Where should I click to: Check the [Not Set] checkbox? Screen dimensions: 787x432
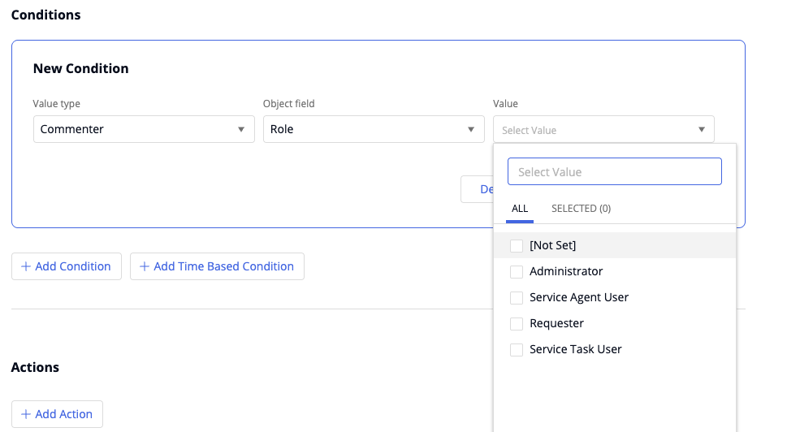point(517,245)
